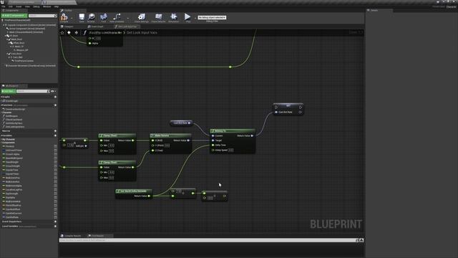
Task: Open the View menu
Action: 27,6
